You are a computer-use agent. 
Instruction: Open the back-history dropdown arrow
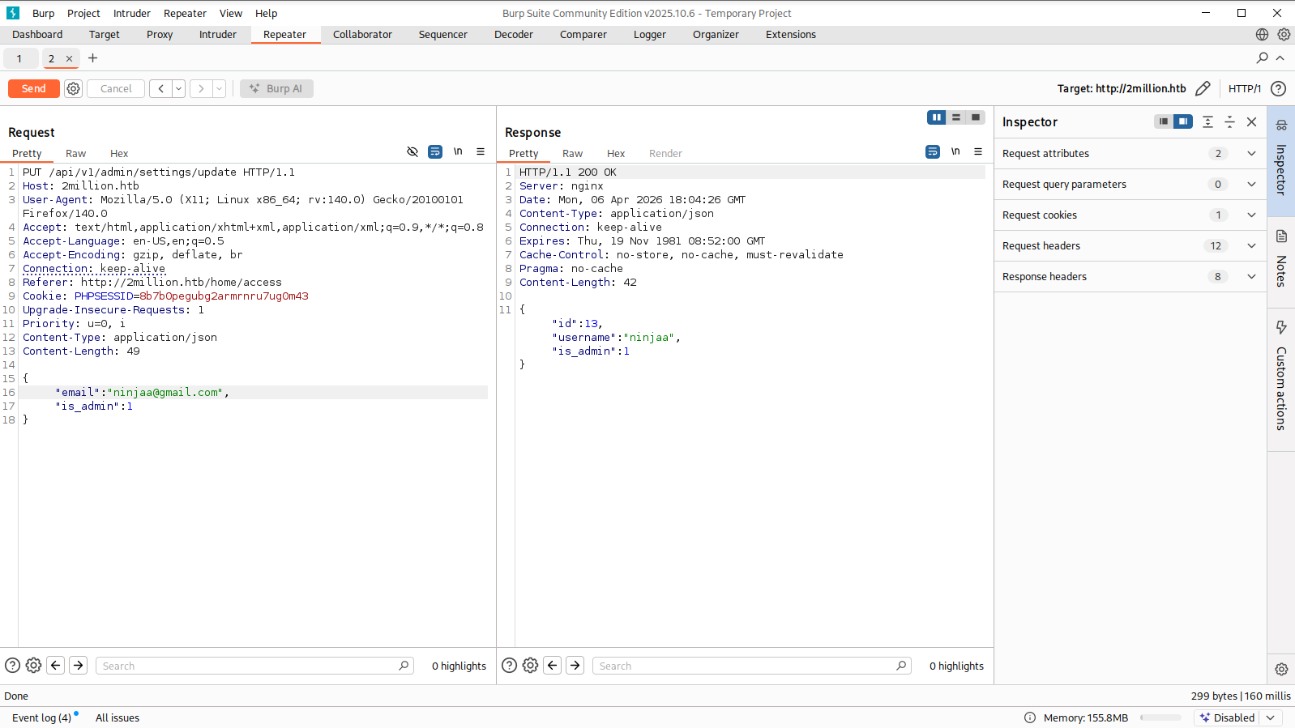pyautogui.click(x=178, y=88)
